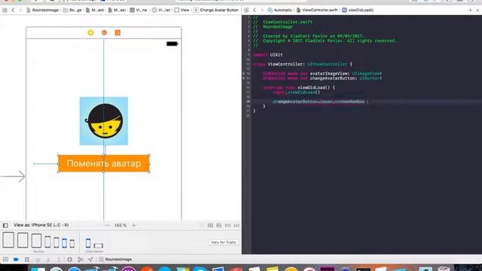Open the Embed In Stack button
482x271 pixels.
(210, 225)
